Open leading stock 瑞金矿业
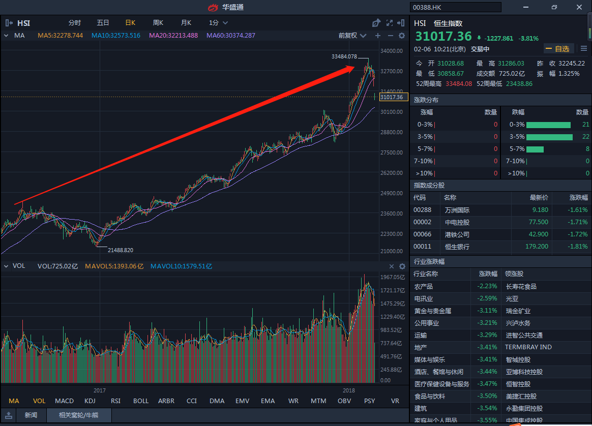The height and width of the screenshot is (426, 592). (x=518, y=311)
